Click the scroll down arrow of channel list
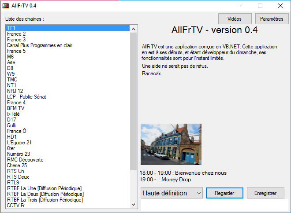Viewport: 291px width, 213px height. [x=133, y=205]
